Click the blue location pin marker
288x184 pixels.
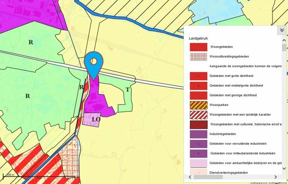click(x=93, y=66)
